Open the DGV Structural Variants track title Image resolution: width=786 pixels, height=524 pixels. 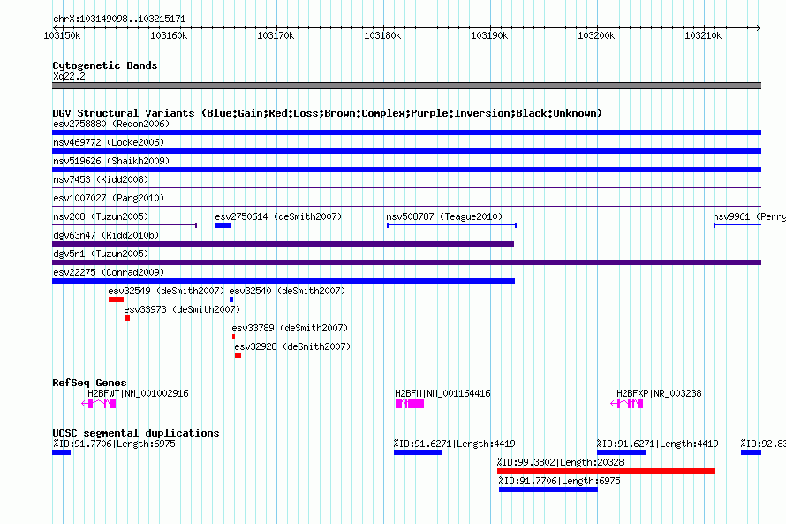point(327,113)
